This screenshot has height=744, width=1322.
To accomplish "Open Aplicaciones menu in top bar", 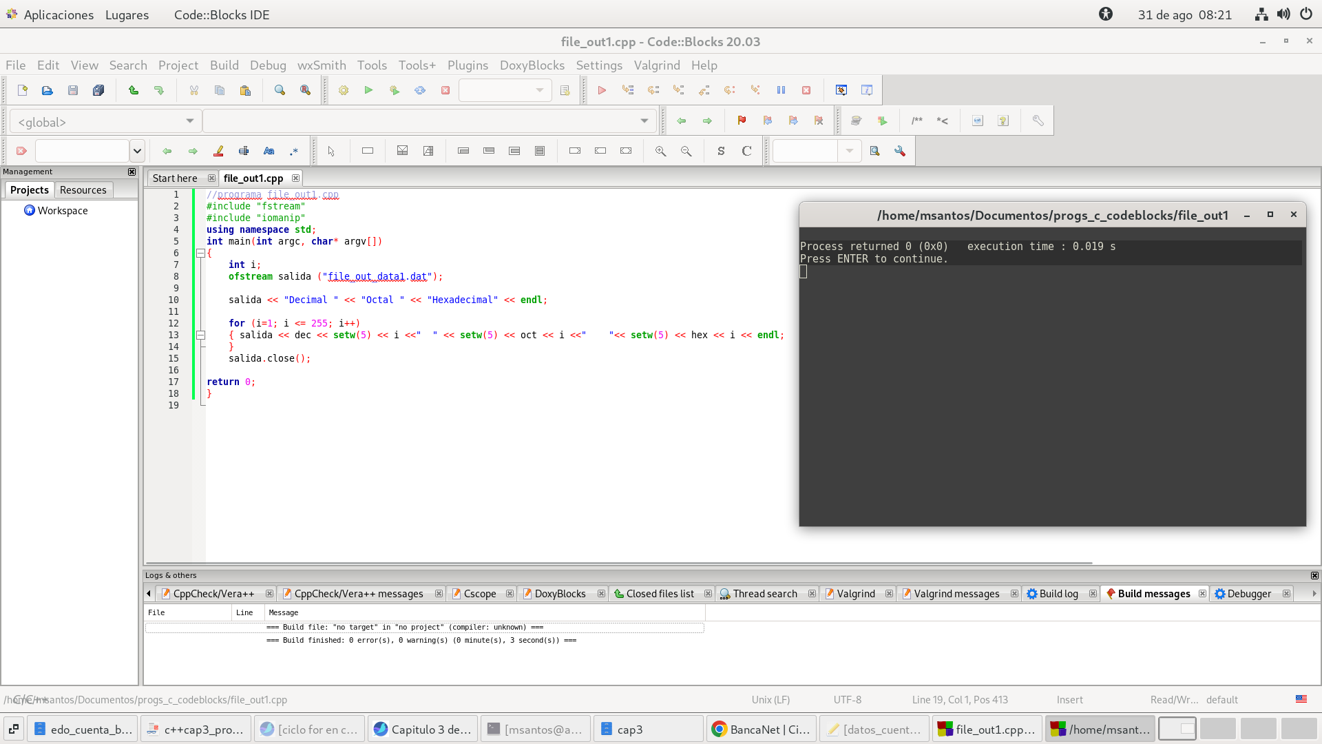I will [59, 14].
